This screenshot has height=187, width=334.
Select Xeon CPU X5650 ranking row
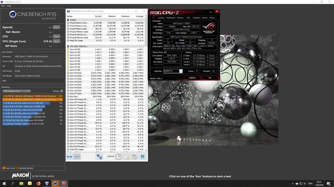coord(33,120)
